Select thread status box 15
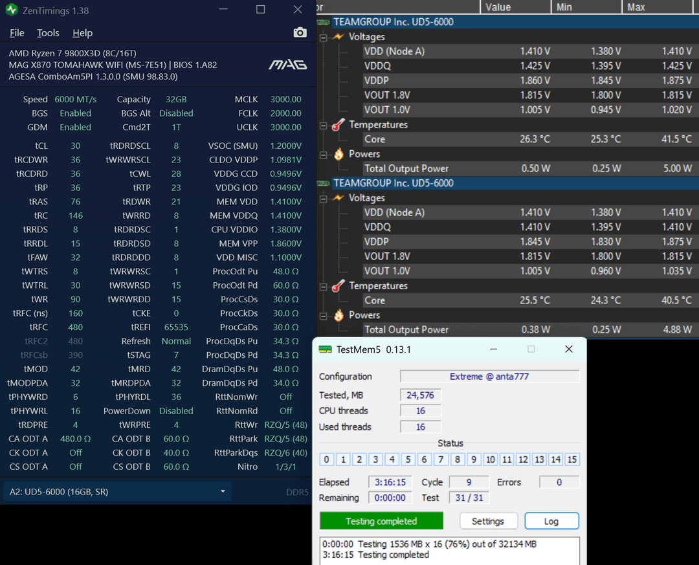 point(571,460)
